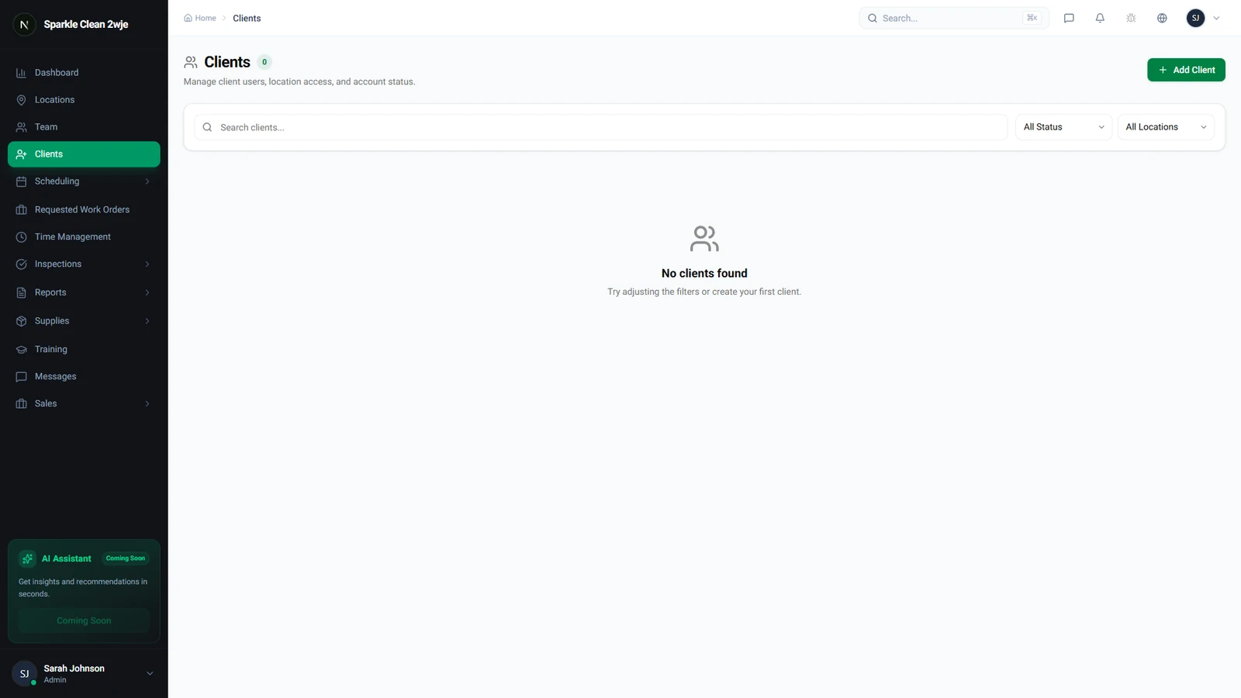This screenshot has height=698, width=1241.
Task: Click the 'No clients found' text
Action: tap(704, 274)
